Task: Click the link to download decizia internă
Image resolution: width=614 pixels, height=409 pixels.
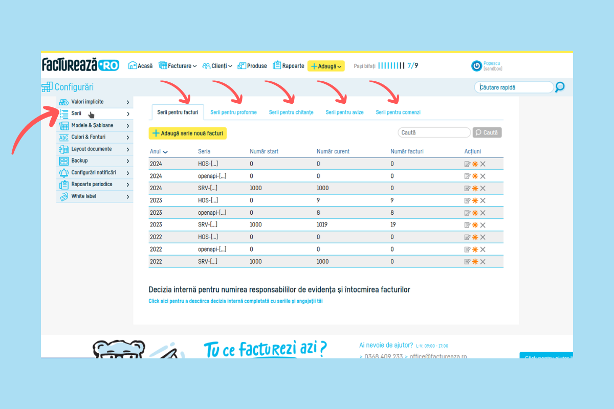Action: (x=235, y=301)
